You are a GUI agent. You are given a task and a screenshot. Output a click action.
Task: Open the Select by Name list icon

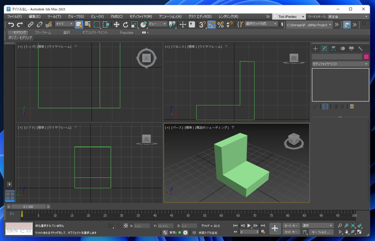pyautogui.click(x=88, y=24)
